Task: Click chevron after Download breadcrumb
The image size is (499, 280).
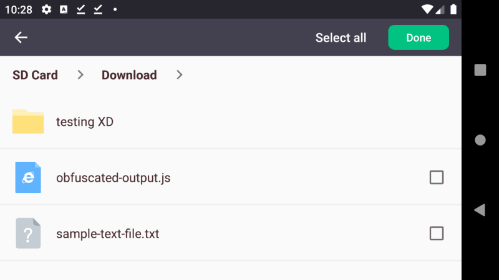Action: coord(180,75)
